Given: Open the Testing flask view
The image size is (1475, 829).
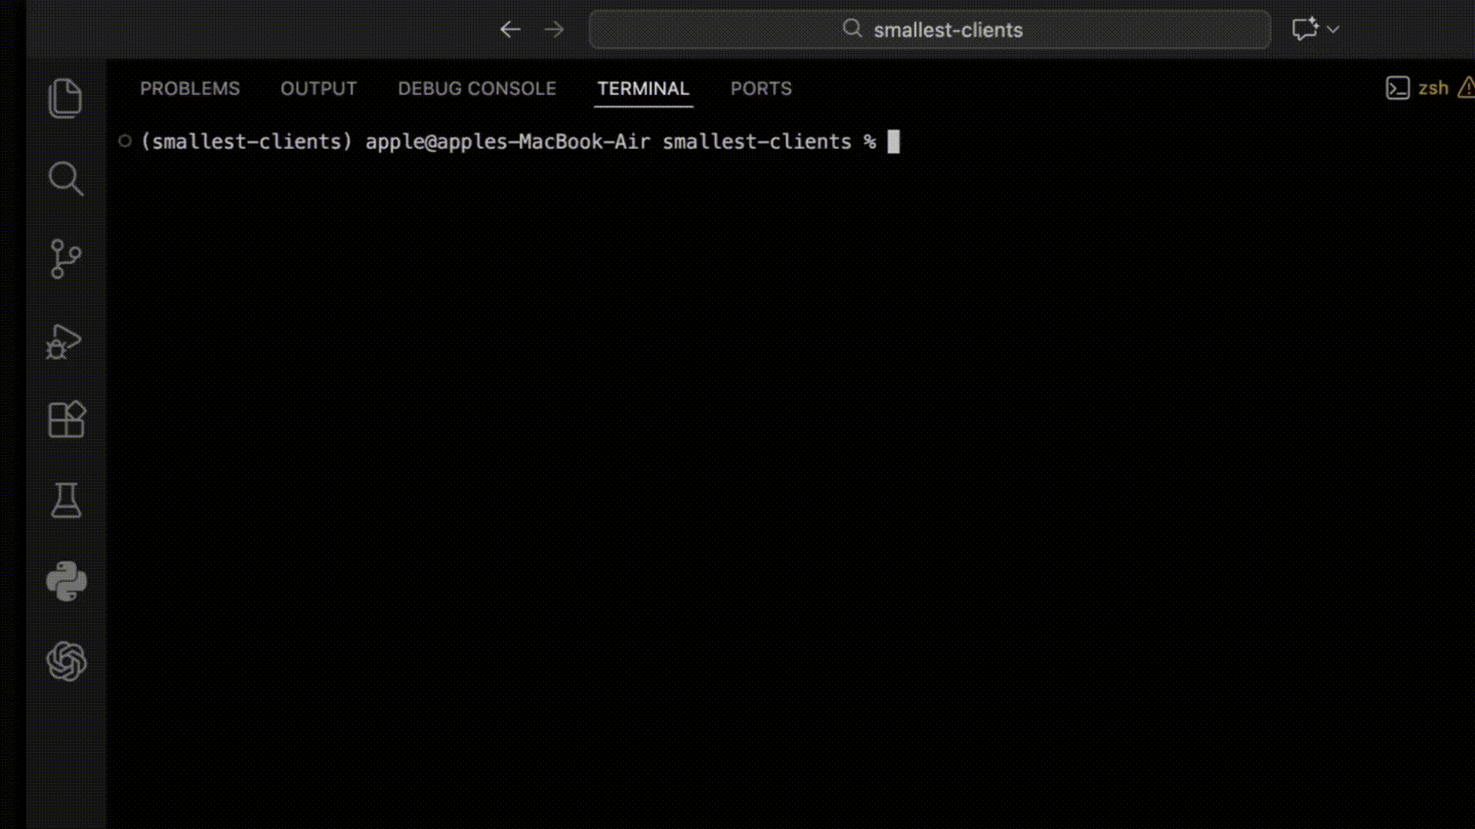Looking at the screenshot, I should 66,500.
